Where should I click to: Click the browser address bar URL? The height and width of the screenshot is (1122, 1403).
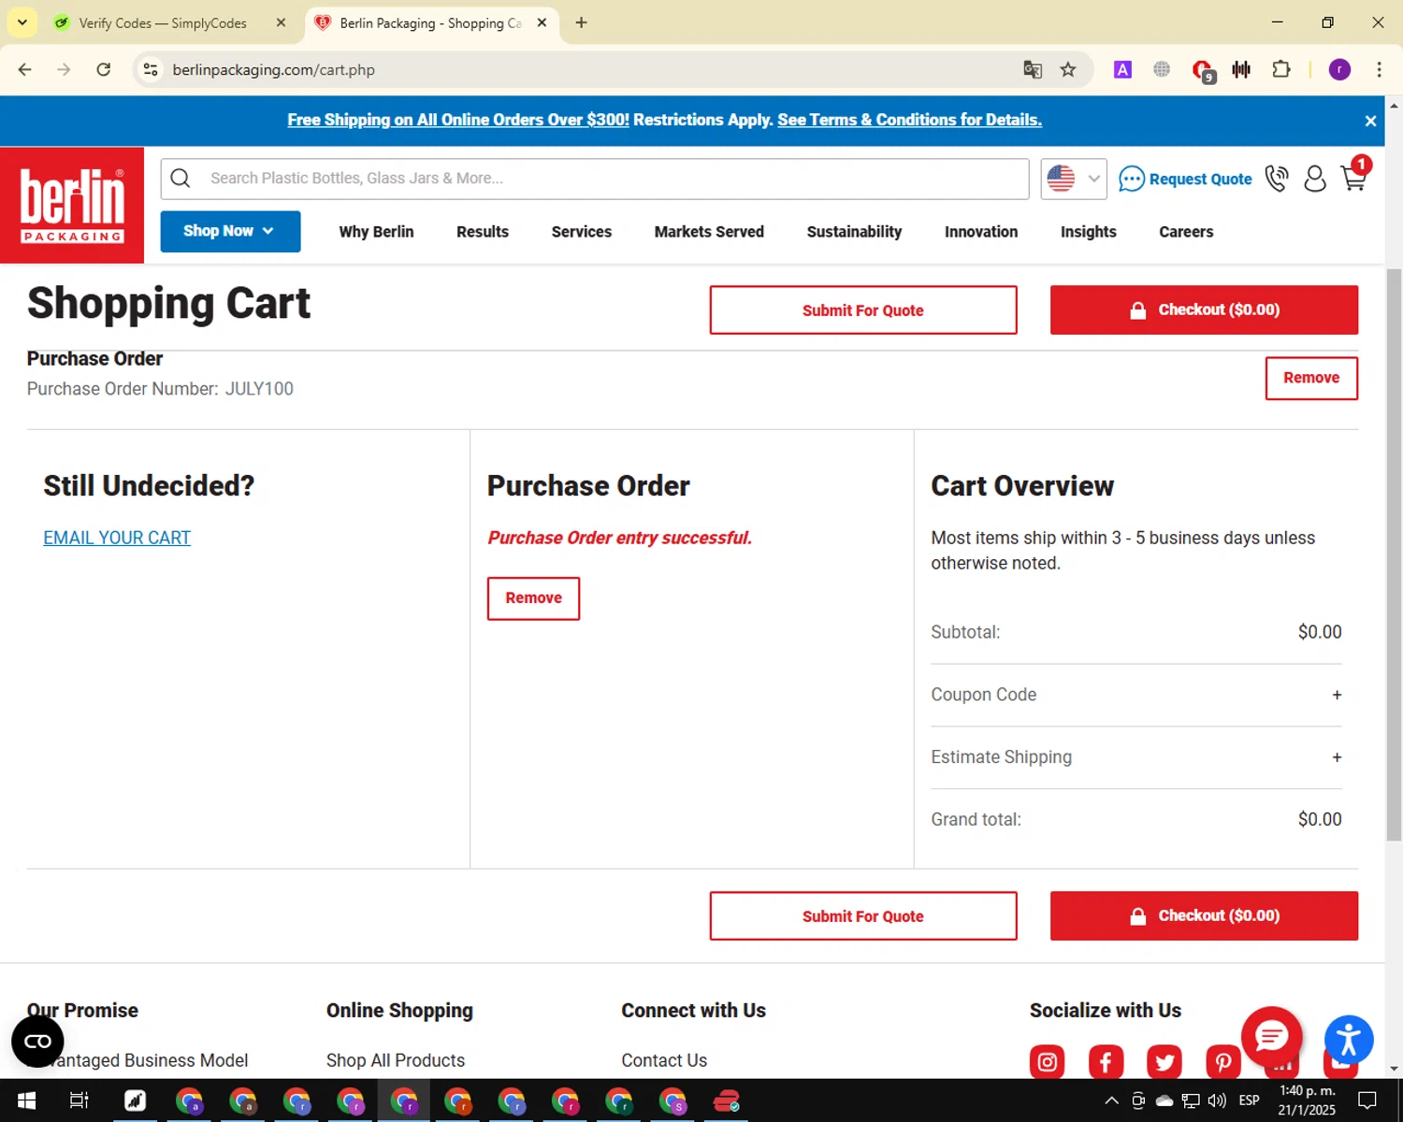click(273, 69)
